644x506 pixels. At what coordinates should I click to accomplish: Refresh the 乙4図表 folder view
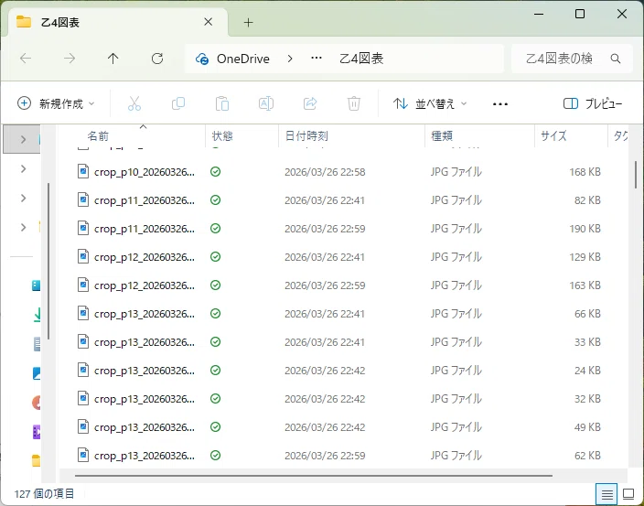point(157,59)
